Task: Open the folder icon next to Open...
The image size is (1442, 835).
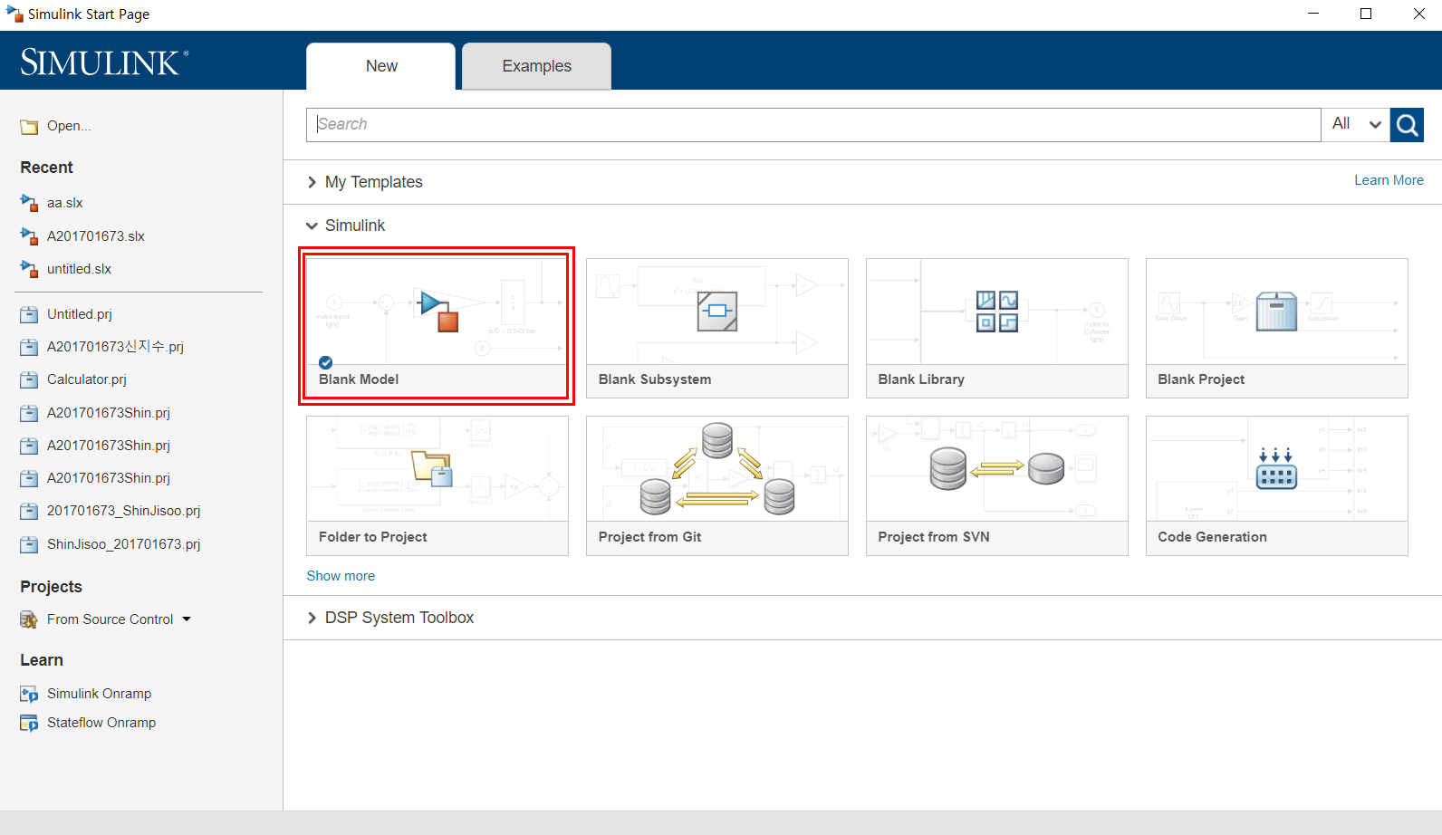Action: pyautogui.click(x=29, y=127)
